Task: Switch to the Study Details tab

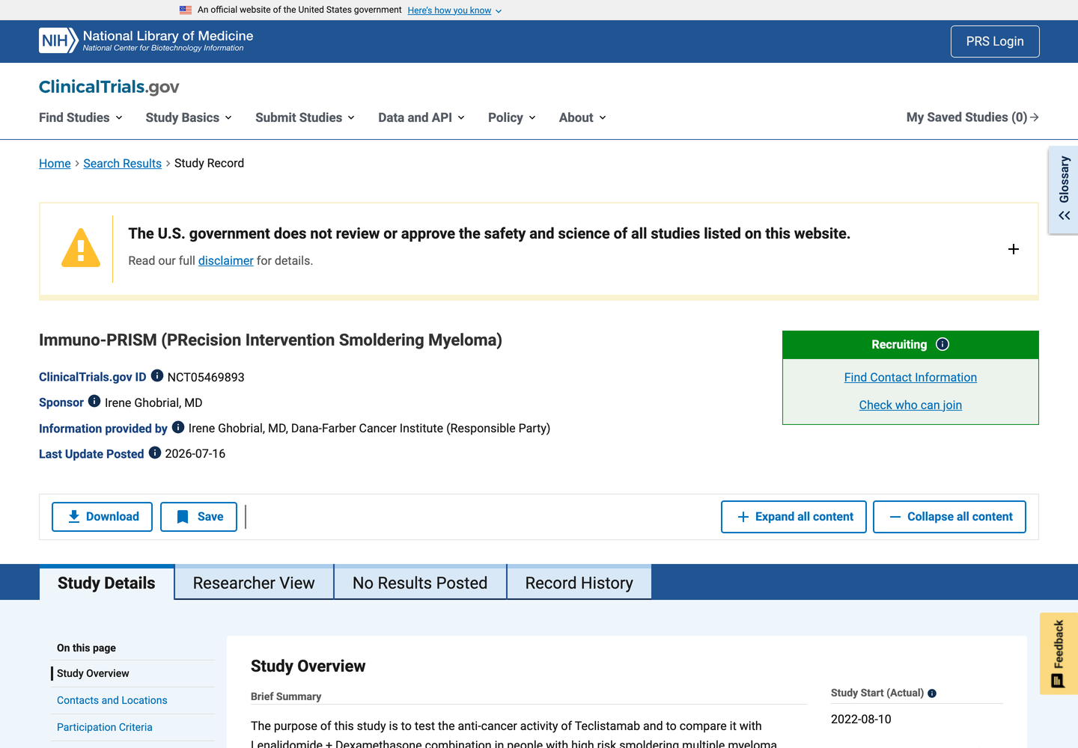Action: 106,583
